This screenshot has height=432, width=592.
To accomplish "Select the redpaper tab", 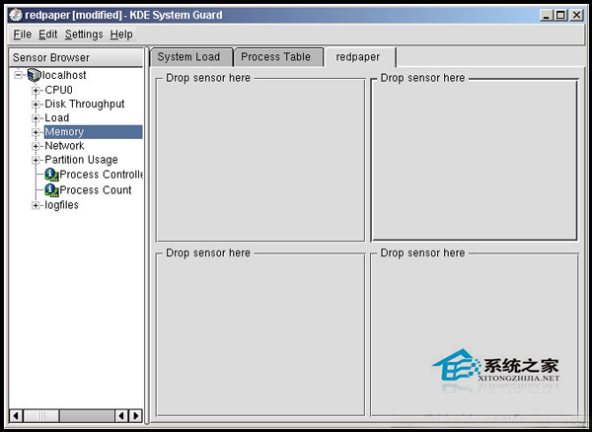I will pos(360,57).
